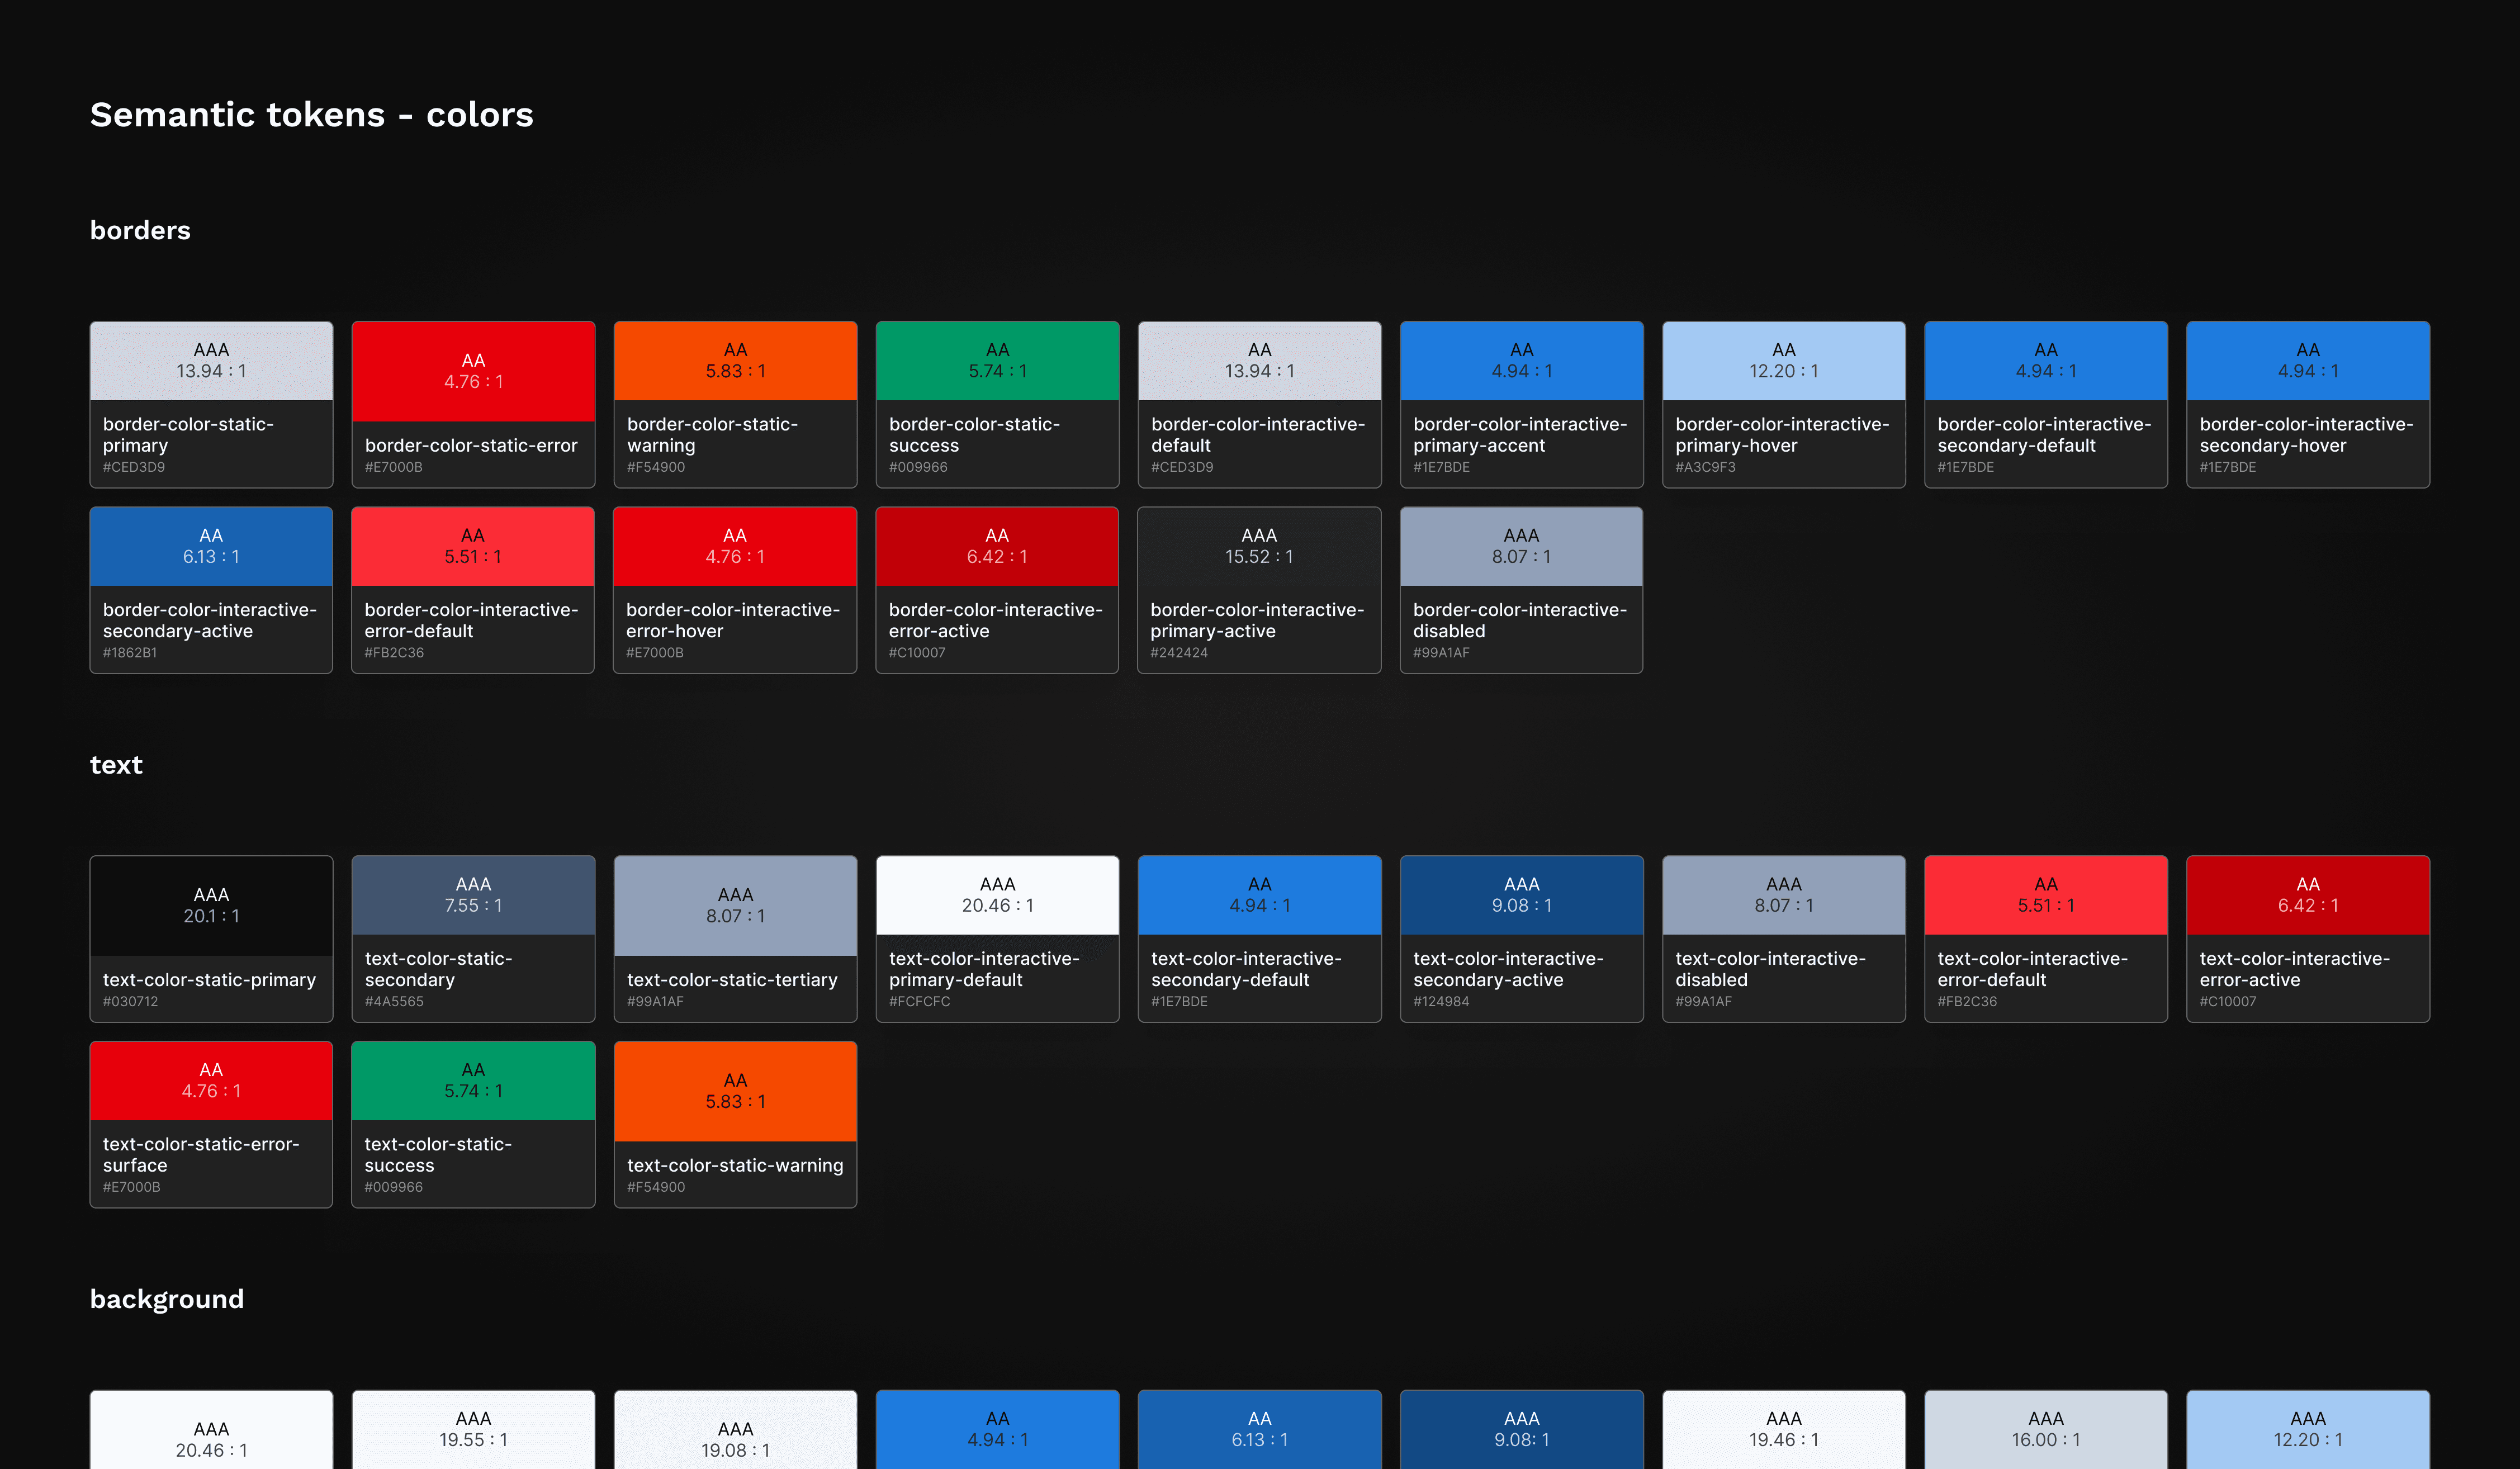2520x1469 pixels.
Task: Select the border-color-static-success green swatch
Action: (997, 361)
